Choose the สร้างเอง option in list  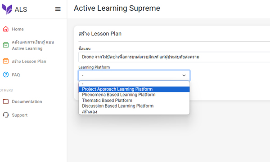tap(134, 112)
